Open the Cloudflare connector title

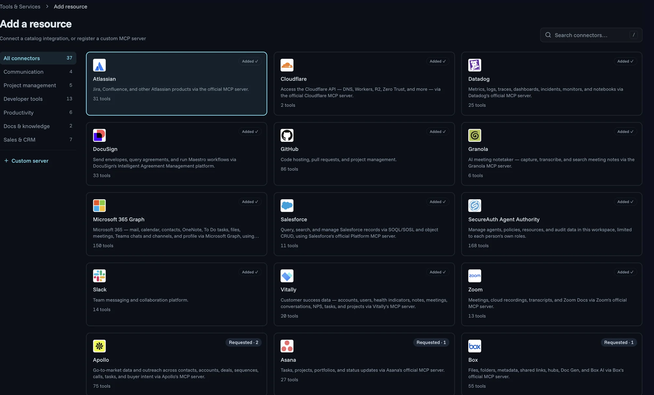(294, 79)
